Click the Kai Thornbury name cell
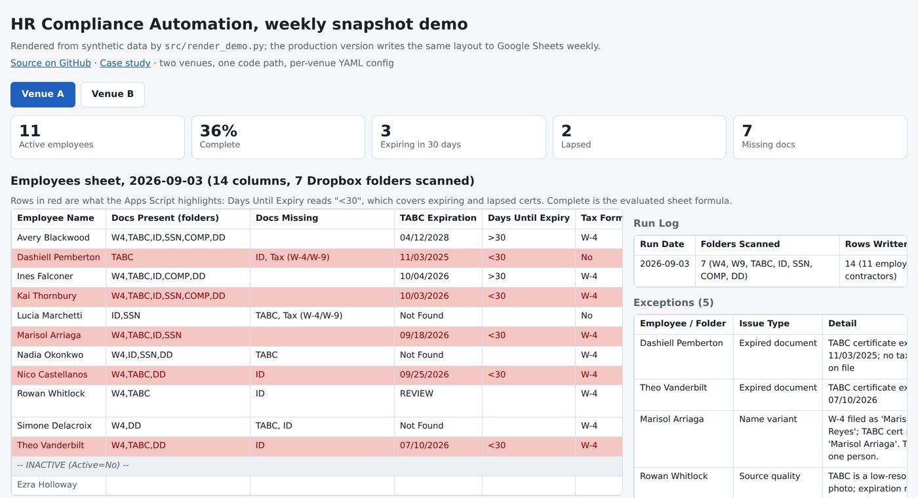The width and height of the screenshot is (918, 498). (58, 297)
